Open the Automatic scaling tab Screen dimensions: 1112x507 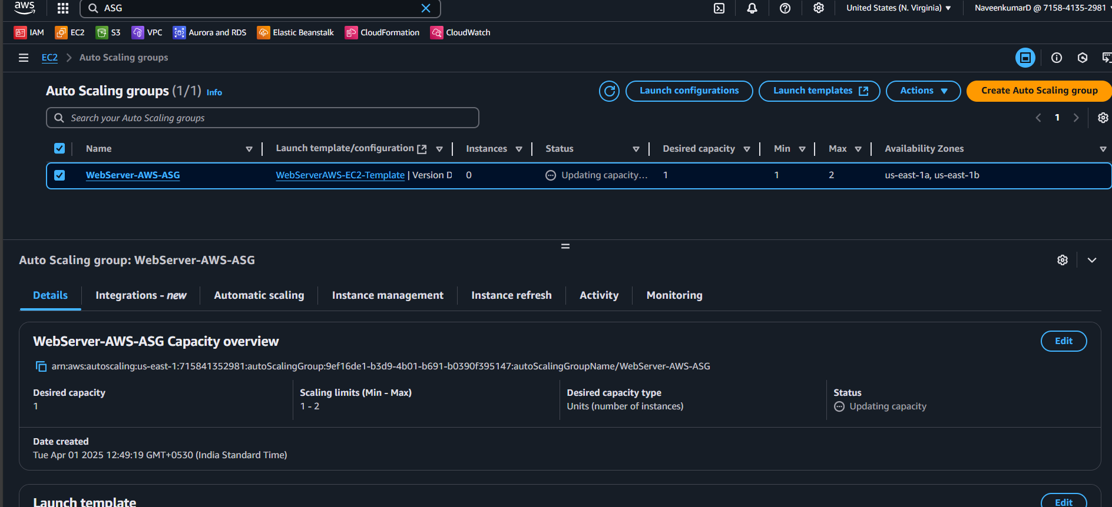[259, 296]
